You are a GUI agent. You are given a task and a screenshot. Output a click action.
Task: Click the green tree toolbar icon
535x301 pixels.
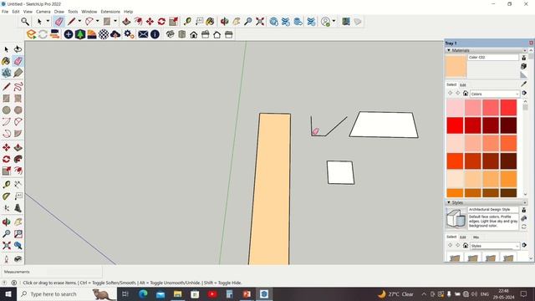(x=80, y=34)
